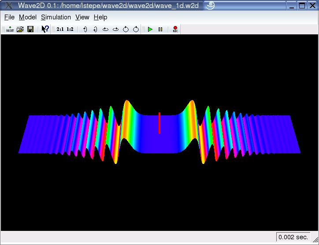319x245 pixels.
Task: Click the first vertical-axis rotate icon
Action: point(85,30)
